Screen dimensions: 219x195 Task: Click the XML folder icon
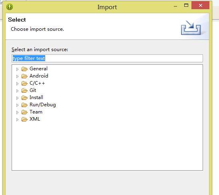coord(24,119)
